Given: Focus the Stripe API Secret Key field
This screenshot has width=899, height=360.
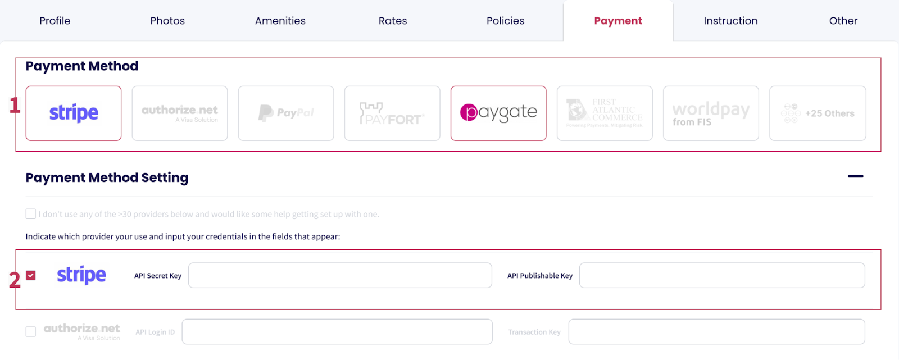Looking at the screenshot, I should pos(340,275).
